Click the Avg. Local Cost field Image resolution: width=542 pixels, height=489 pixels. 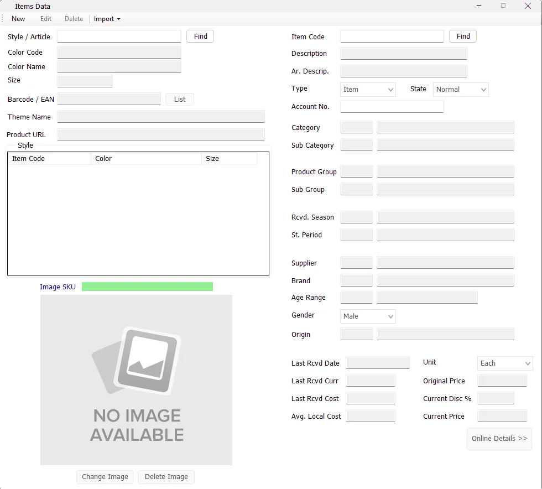[370, 415]
